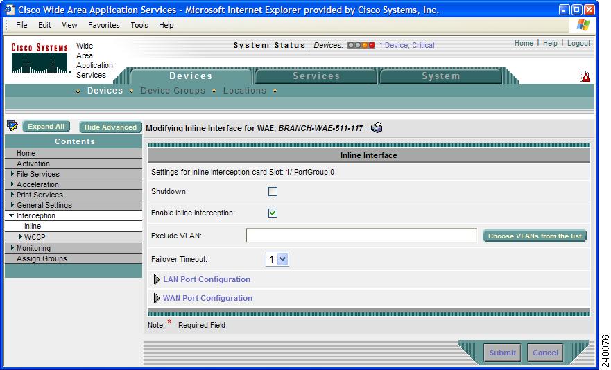Open the View menu

pos(69,25)
